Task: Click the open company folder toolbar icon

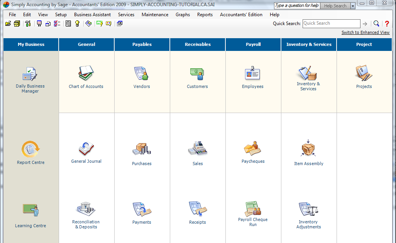Action: pyautogui.click(x=8, y=24)
